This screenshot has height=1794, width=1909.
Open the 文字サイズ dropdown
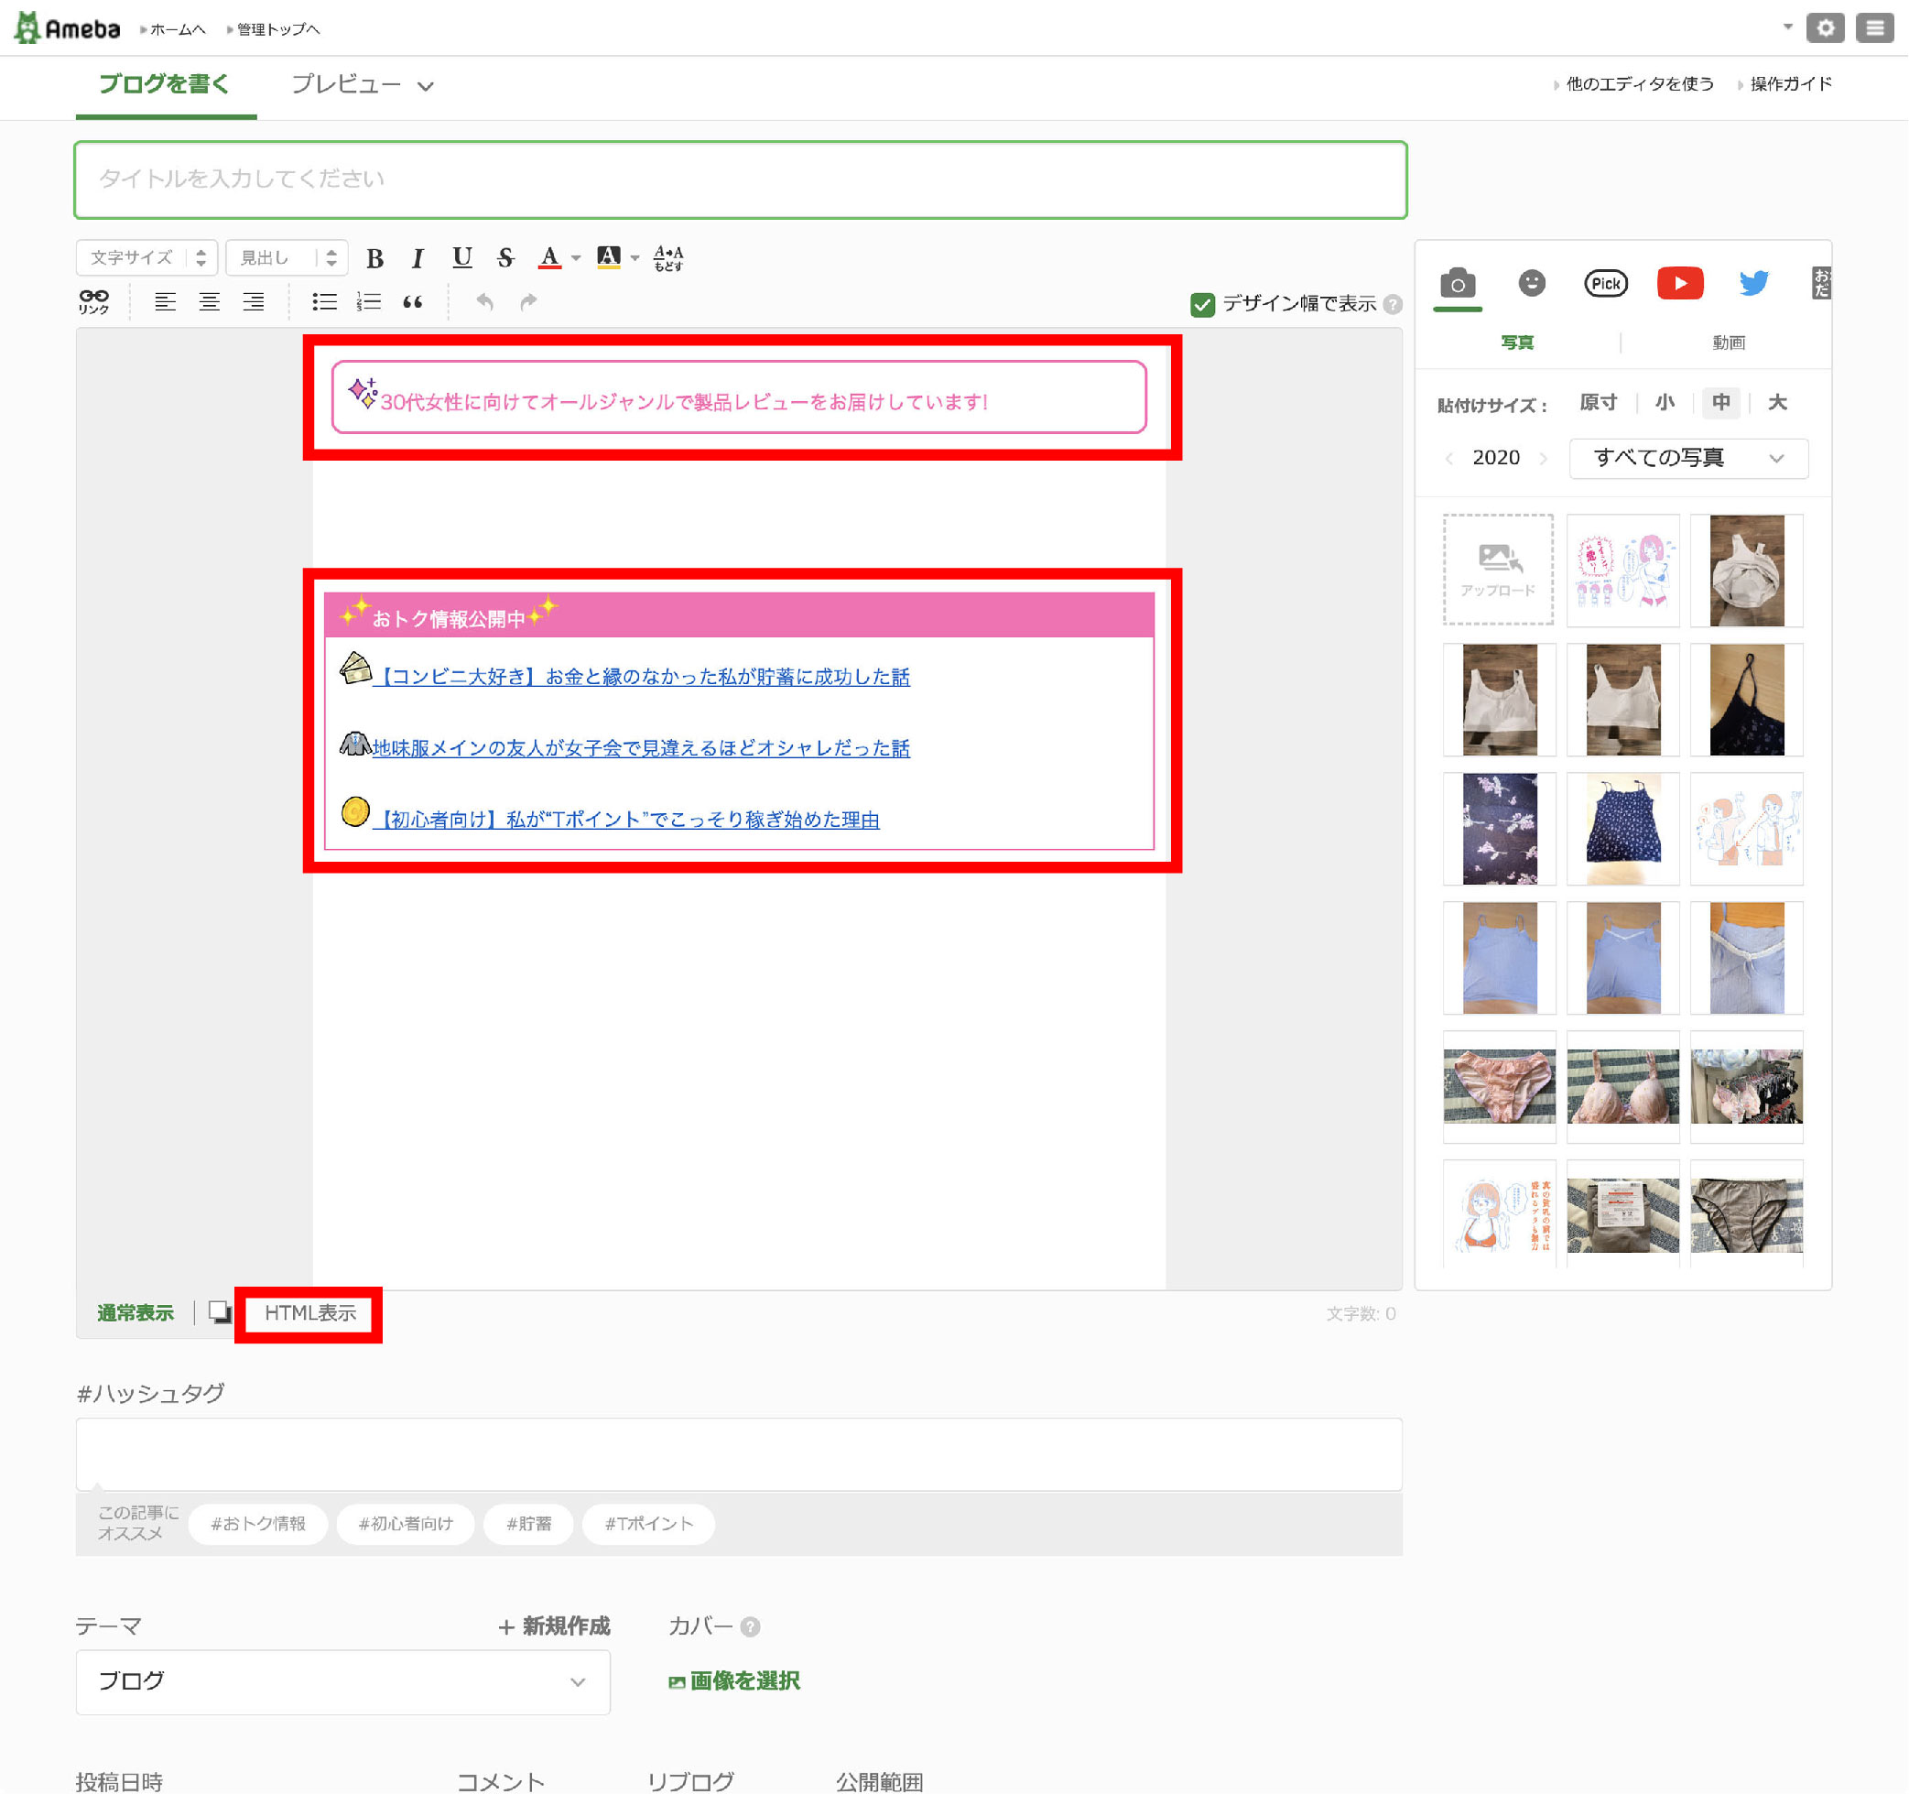(146, 257)
